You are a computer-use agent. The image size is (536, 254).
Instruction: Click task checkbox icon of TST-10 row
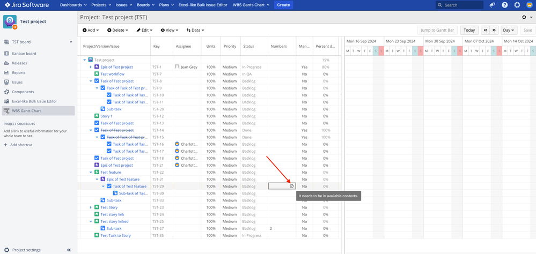[109, 95]
